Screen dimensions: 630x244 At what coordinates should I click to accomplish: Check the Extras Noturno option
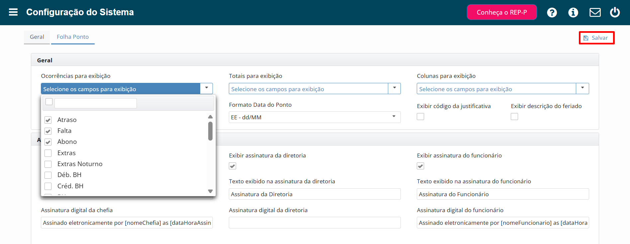48,164
